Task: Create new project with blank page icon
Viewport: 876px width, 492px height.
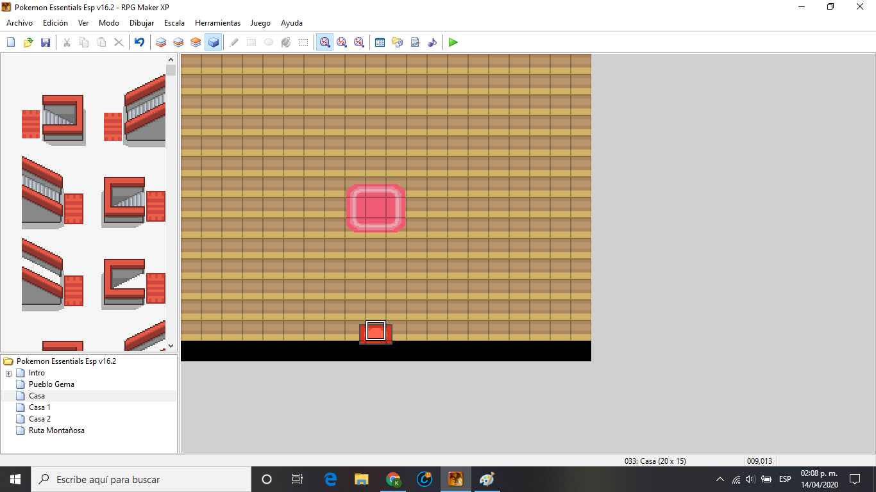Action: click(x=11, y=42)
